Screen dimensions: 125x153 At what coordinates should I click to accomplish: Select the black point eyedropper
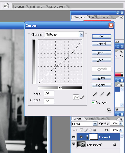95,94
